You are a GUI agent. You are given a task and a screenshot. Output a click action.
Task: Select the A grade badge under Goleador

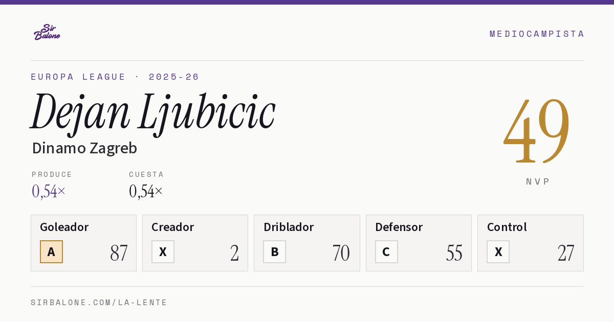click(x=51, y=251)
